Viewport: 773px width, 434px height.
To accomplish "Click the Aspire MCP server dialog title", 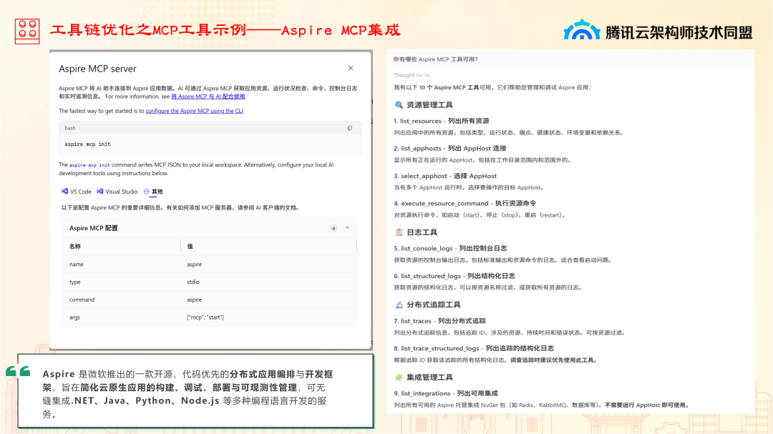I will coord(97,69).
